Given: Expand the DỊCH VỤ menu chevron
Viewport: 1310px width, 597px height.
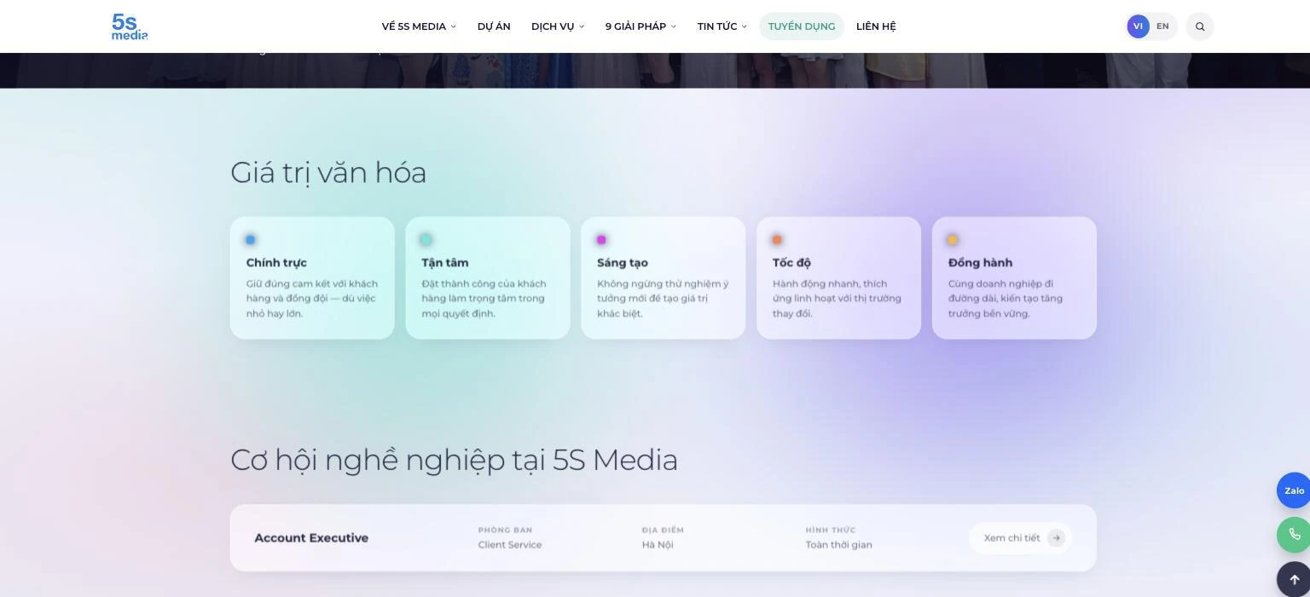Looking at the screenshot, I should click(582, 26).
